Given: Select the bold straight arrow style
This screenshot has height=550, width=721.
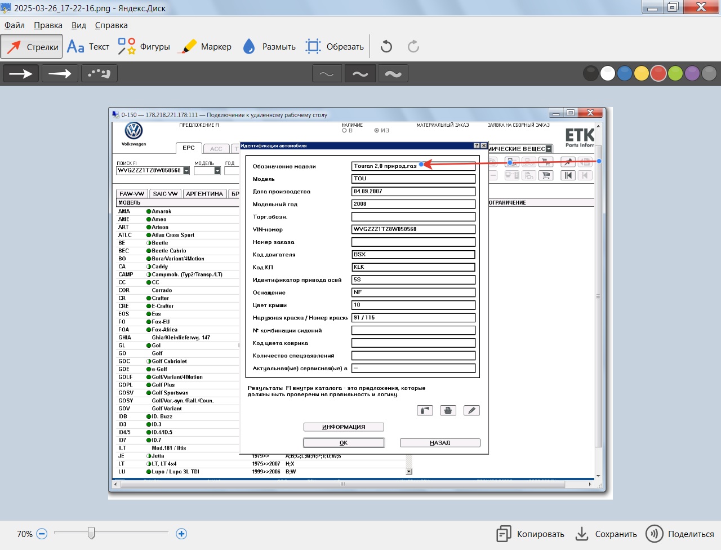Looking at the screenshot, I should tap(21, 74).
